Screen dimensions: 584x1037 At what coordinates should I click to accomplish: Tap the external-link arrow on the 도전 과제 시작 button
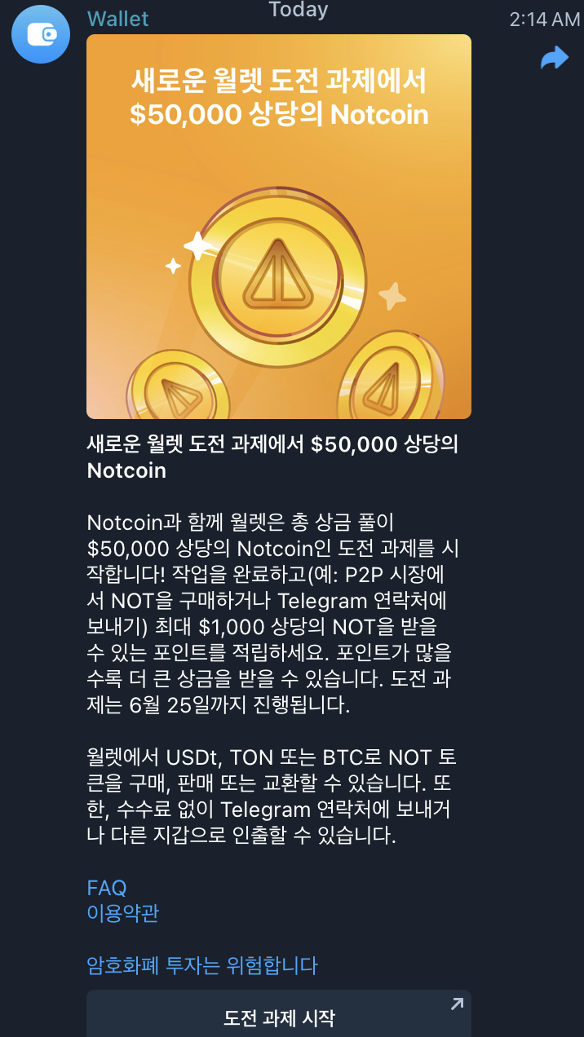(x=457, y=1005)
